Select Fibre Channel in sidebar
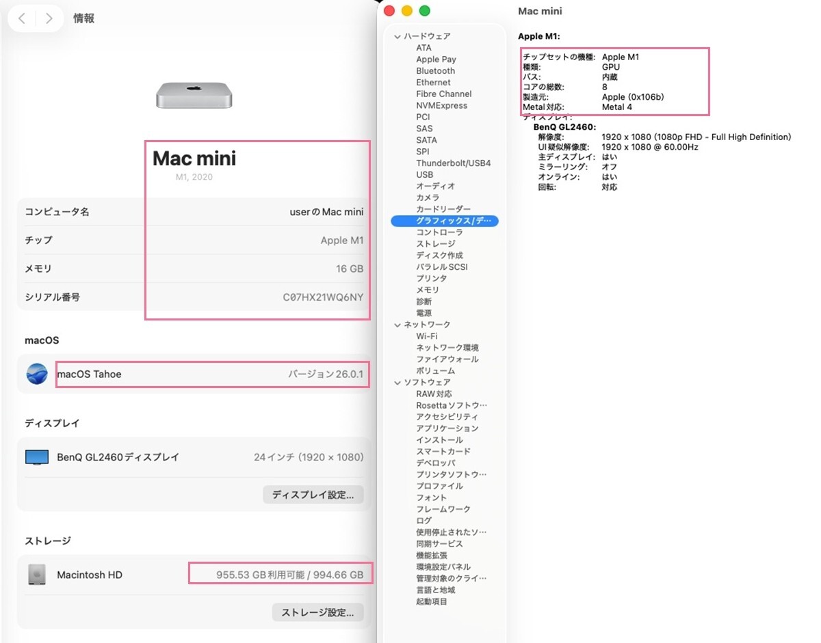This screenshot has height=643, width=821. pyautogui.click(x=443, y=94)
